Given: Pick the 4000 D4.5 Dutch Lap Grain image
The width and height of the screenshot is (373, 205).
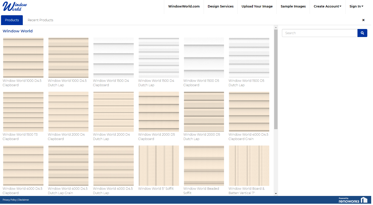Looking at the screenshot, I should pyautogui.click(x=69, y=166).
